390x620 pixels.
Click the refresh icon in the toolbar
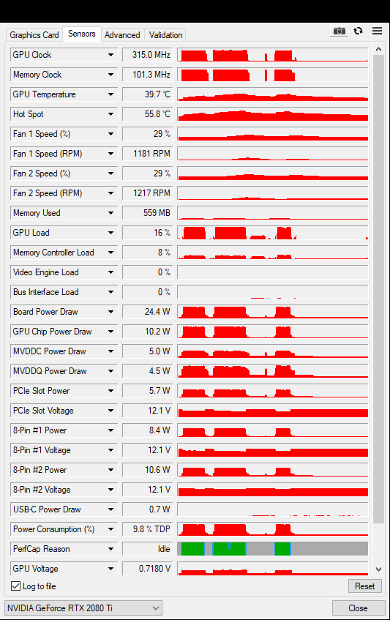click(359, 31)
